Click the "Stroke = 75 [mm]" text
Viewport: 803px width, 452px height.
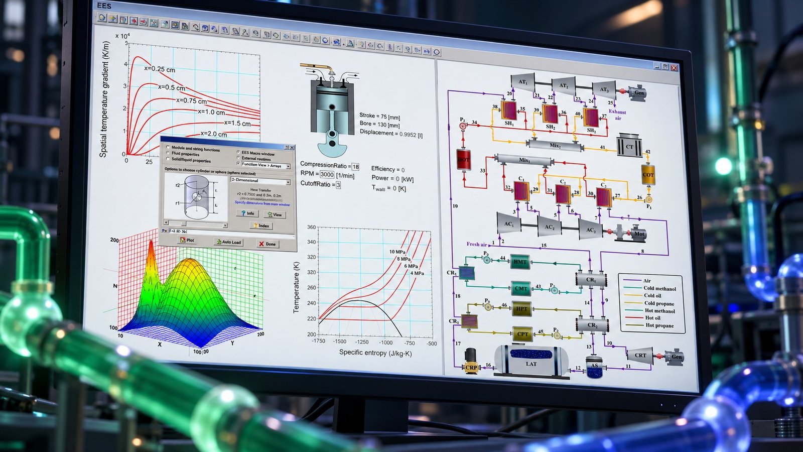(380, 117)
